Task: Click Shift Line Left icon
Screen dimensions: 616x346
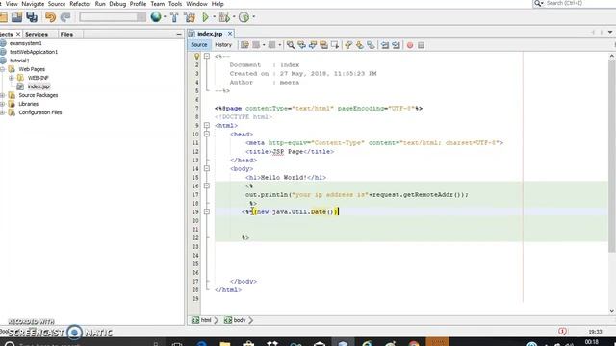Action: 385,45
